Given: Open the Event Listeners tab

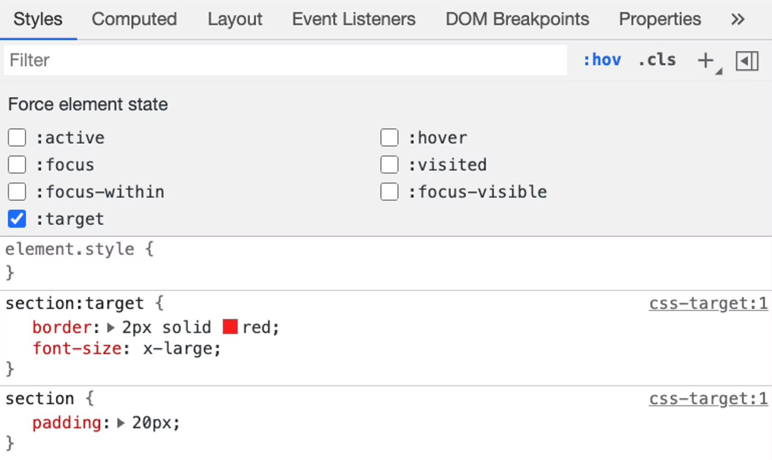Looking at the screenshot, I should pos(354,20).
